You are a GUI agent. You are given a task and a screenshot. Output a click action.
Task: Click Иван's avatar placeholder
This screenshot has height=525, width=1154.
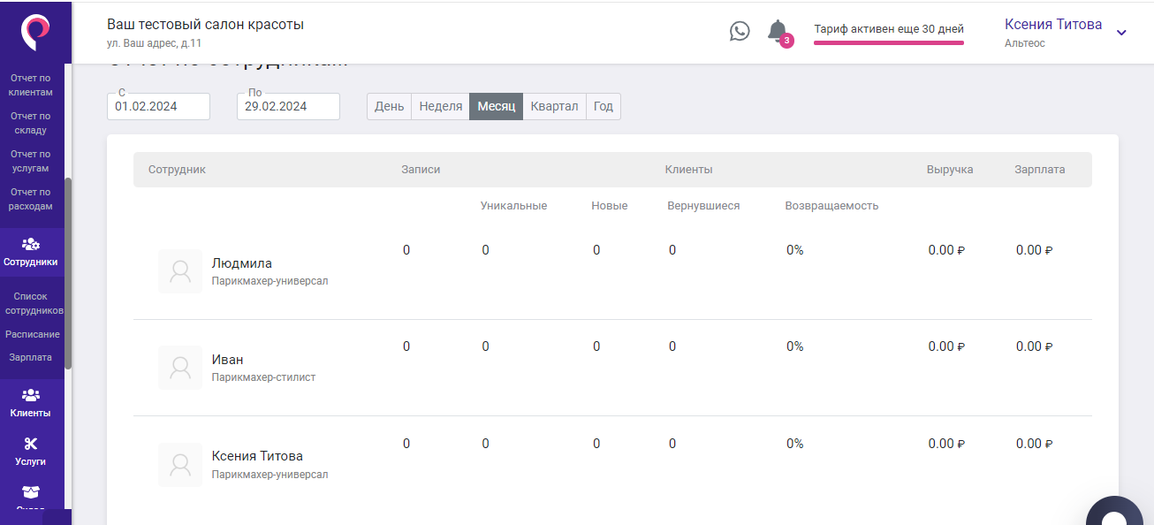[x=180, y=368]
